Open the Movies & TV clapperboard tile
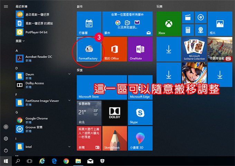The width and height of the screenshot is (235, 166). 188,18
